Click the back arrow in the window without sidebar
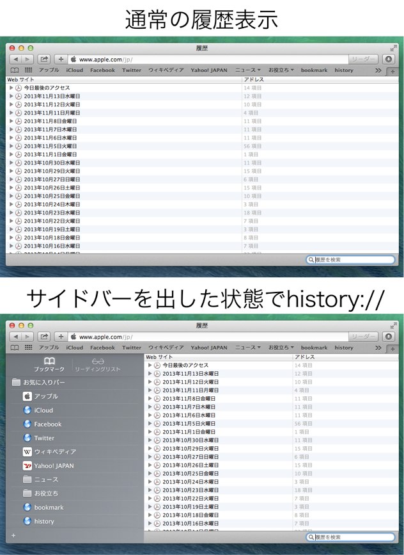Viewport: 404px width, 555px height. pyautogui.click(x=15, y=59)
